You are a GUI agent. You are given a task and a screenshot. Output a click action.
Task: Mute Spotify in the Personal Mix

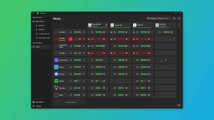92,81
